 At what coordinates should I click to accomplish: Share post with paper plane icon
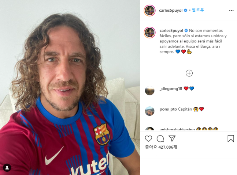172,138
